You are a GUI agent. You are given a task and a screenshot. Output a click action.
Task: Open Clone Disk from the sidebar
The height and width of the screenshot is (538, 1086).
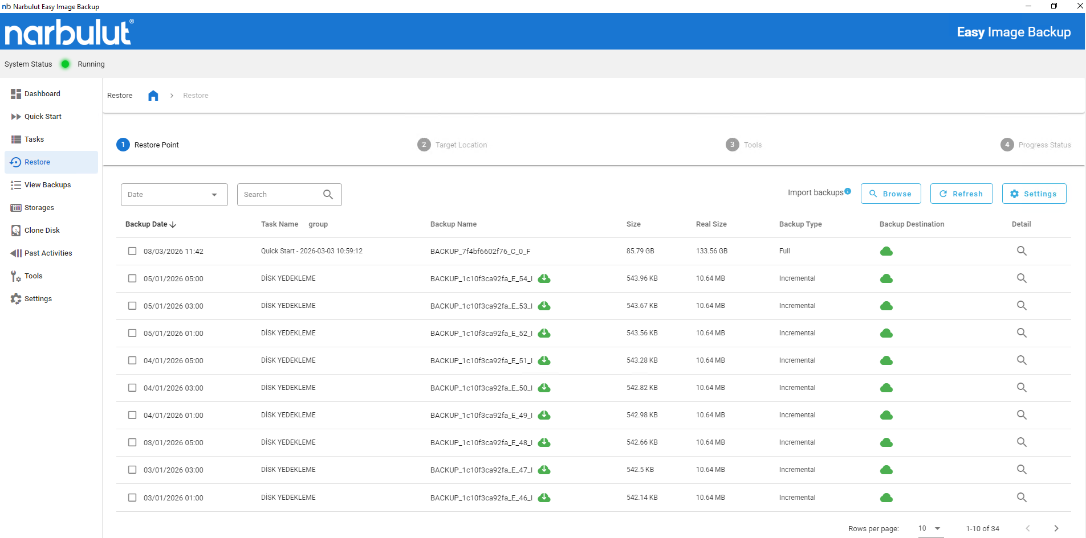point(42,231)
